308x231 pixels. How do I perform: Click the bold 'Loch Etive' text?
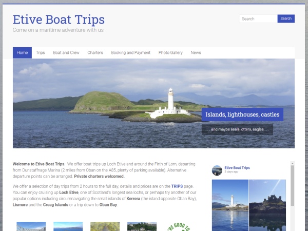click(69, 192)
